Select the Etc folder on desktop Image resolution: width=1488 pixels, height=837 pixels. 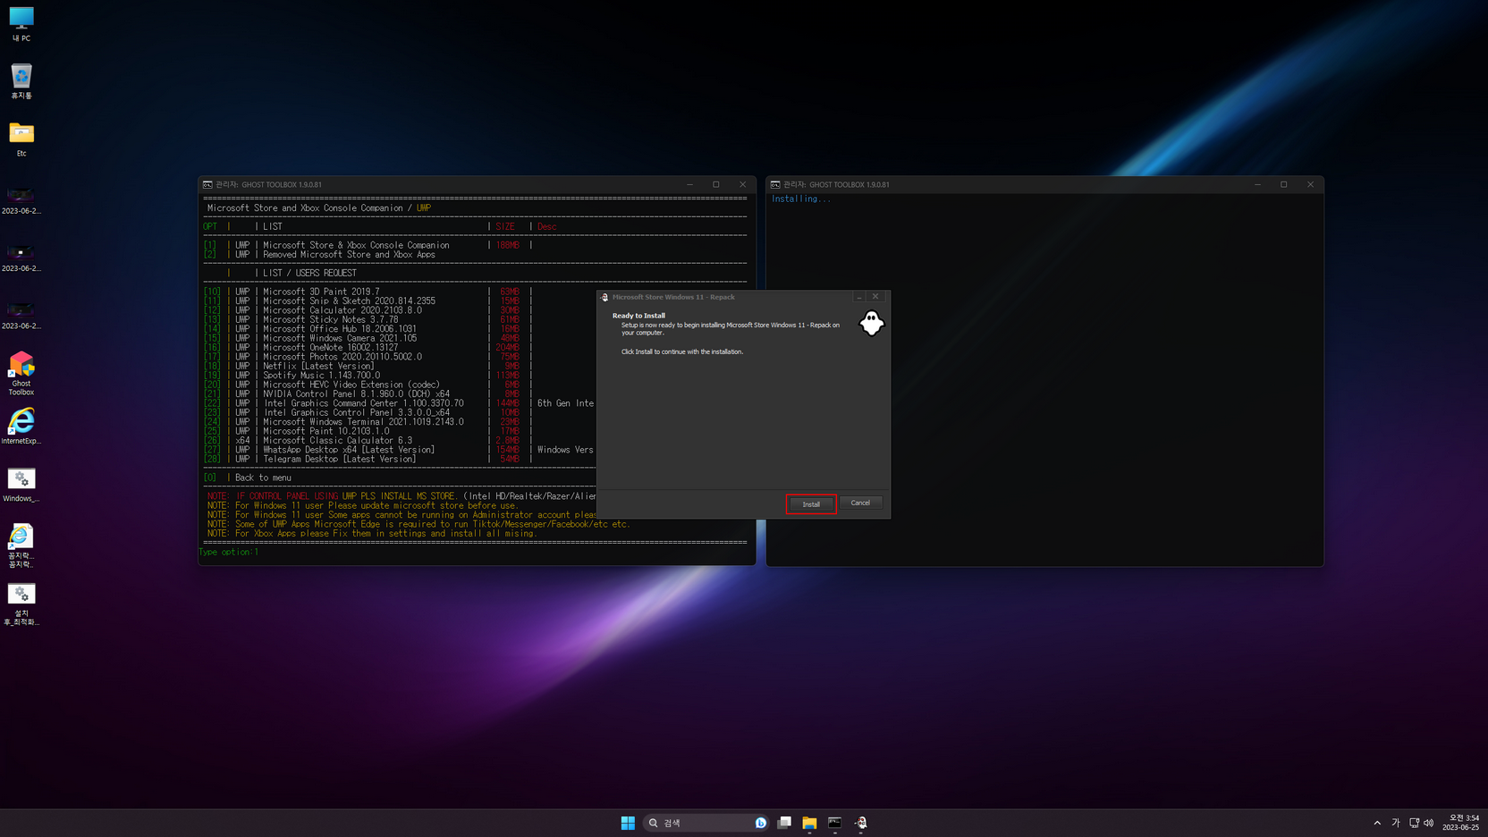pyautogui.click(x=21, y=139)
